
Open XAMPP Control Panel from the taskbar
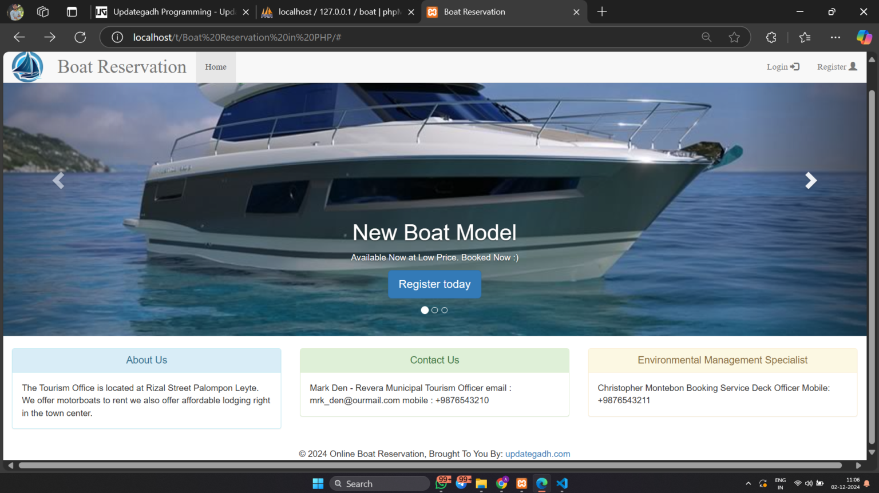point(521,483)
